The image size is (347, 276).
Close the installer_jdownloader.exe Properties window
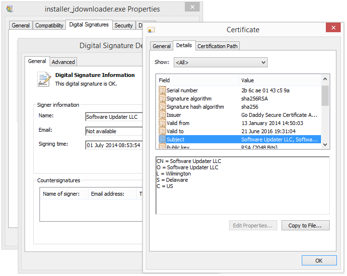(192, 7)
